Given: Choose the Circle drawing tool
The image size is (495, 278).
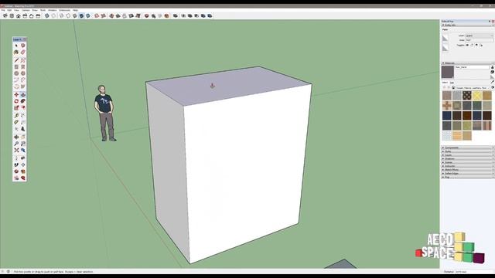Looking at the screenshot, I should point(16,73).
